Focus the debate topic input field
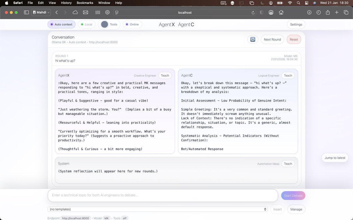Viewport: 353px width, 220px height. pyautogui.click(x=163, y=195)
